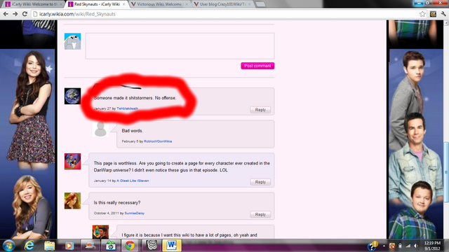Screen dimensions: 449x252
Task: Open Tehblakdeath's user profile link
Action: point(128,108)
